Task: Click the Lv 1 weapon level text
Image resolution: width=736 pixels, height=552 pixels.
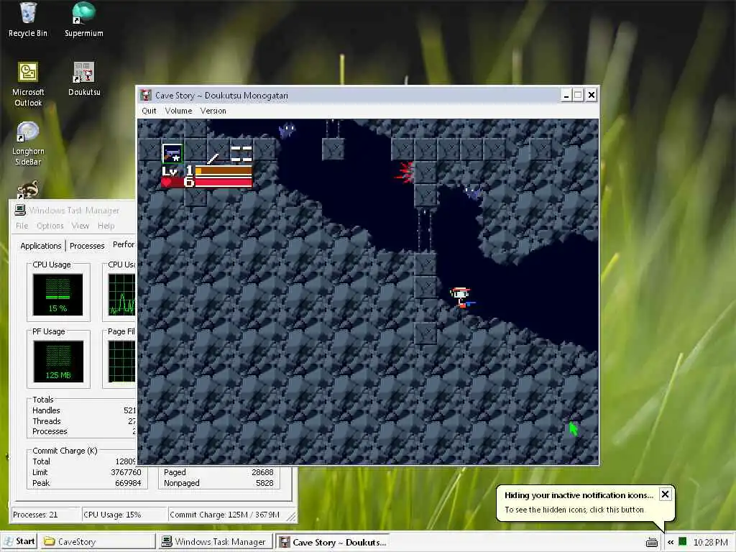Action: click(x=178, y=170)
